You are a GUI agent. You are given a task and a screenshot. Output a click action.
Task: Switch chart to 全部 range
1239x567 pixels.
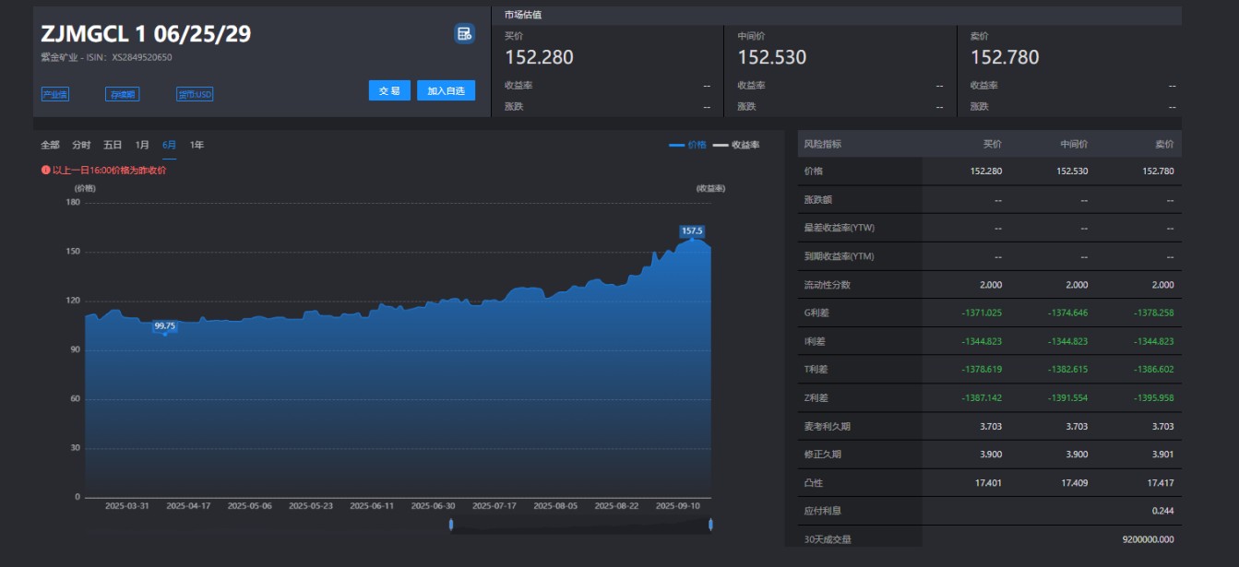point(50,145)
